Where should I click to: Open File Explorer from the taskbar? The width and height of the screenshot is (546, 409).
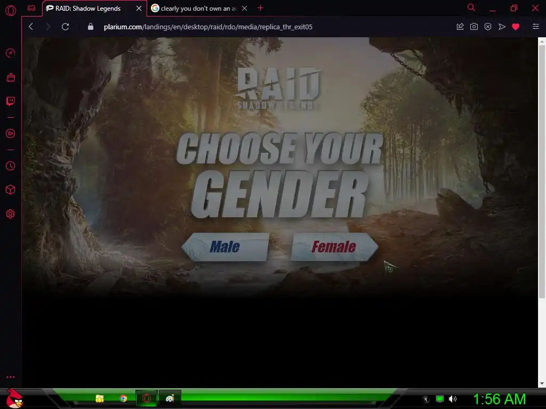pos(100,398)
